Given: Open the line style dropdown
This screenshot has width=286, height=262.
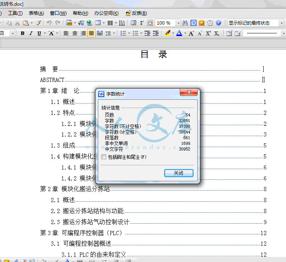Looking at the screenshot, I should pyautogui.click(x=284, y=33).
